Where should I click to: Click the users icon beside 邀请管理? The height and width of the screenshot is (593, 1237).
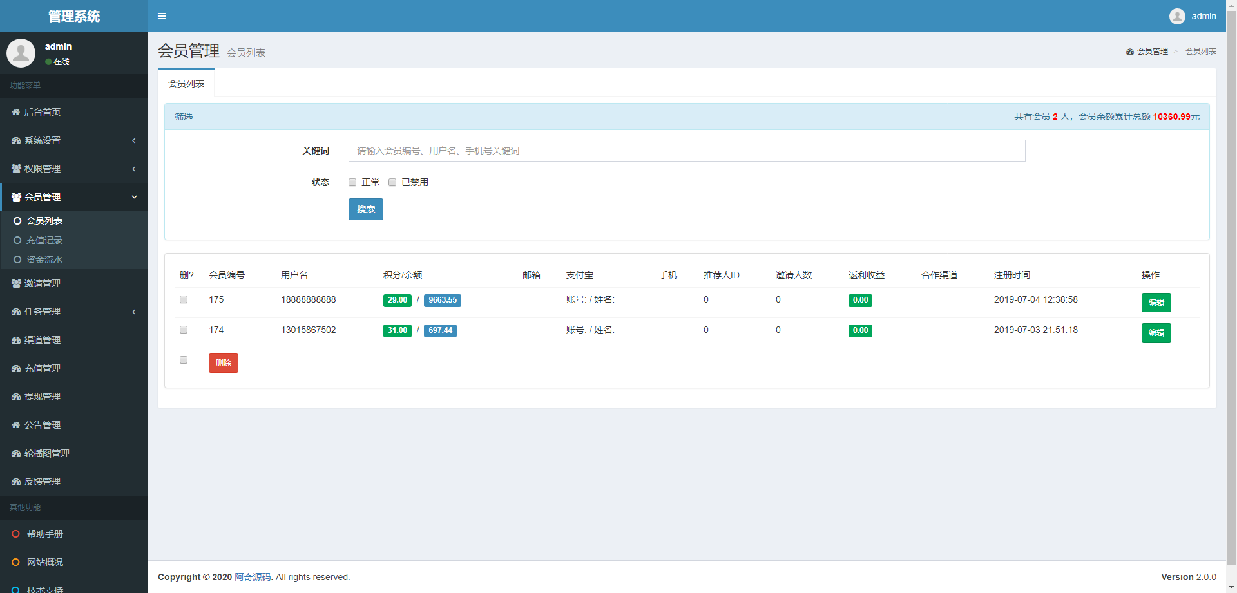[16, 283]
